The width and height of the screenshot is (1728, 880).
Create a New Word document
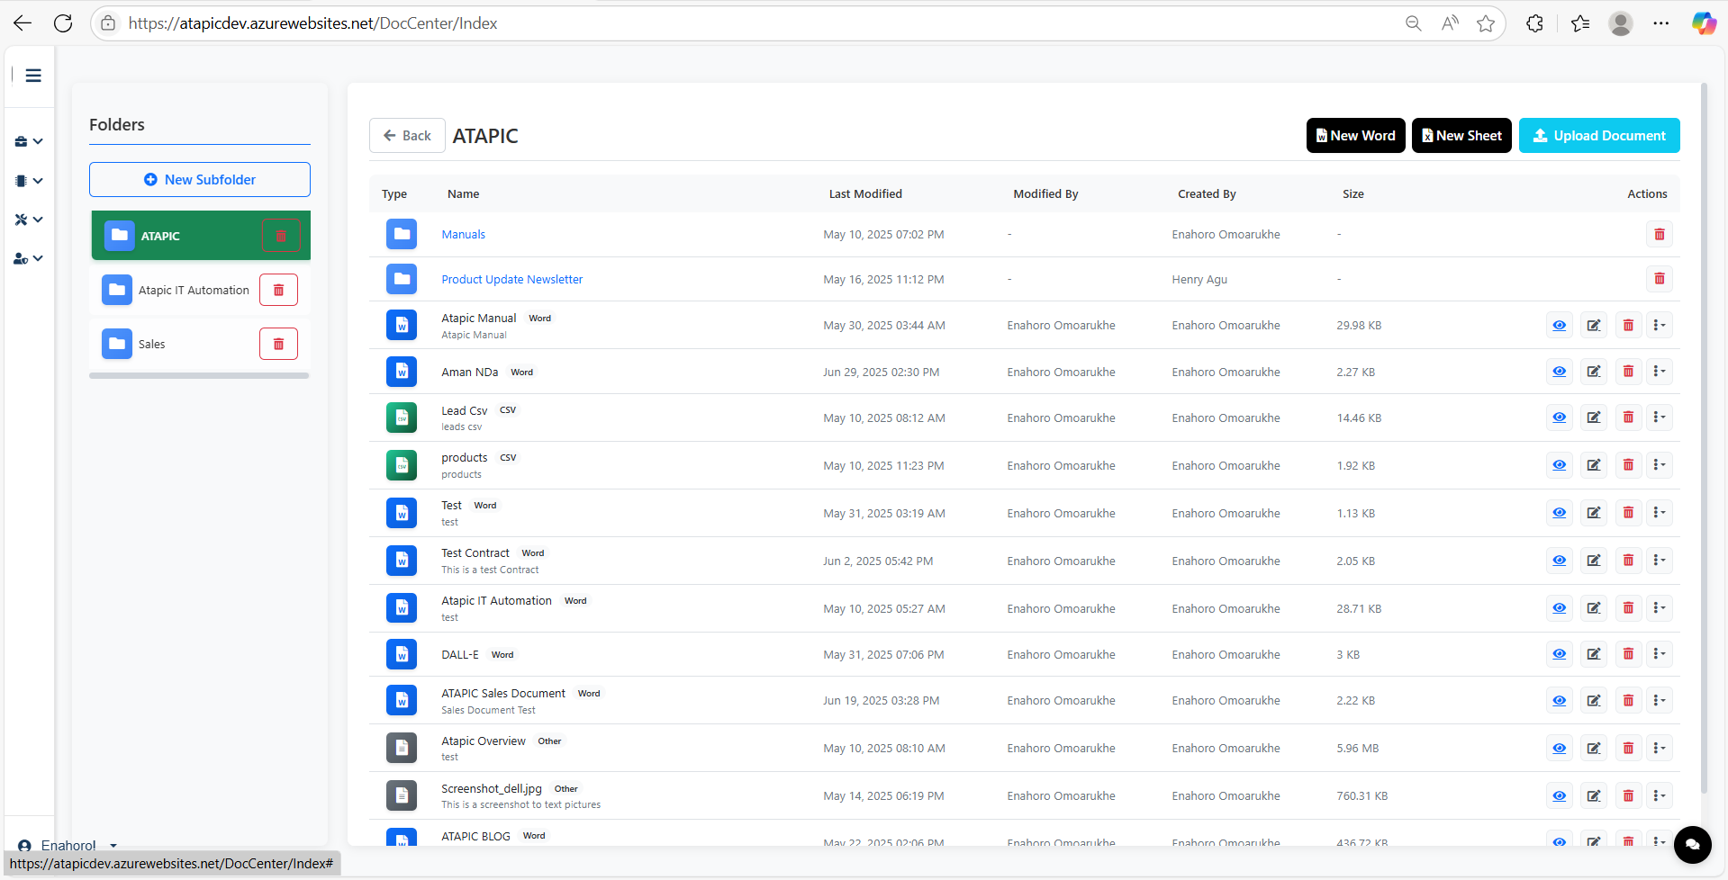click(1355, 136)
